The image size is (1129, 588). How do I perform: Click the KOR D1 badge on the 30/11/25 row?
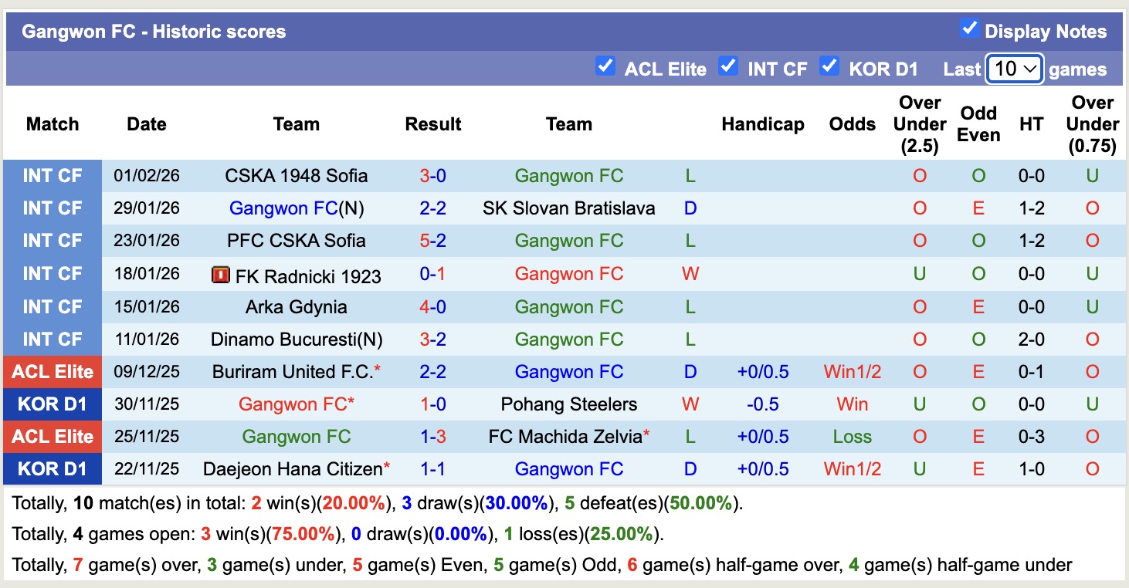52,404
